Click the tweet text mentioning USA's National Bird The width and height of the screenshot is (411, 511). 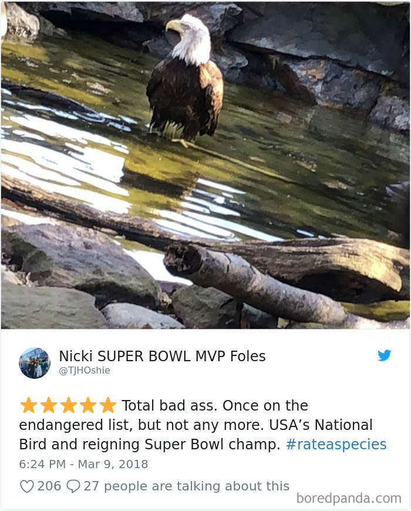coord(203,425)
